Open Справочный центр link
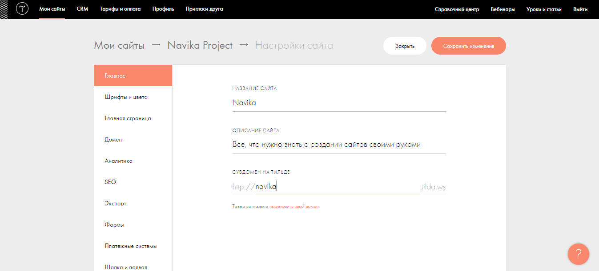The width and height of the screenshot is (599, 271). point(457,9)
